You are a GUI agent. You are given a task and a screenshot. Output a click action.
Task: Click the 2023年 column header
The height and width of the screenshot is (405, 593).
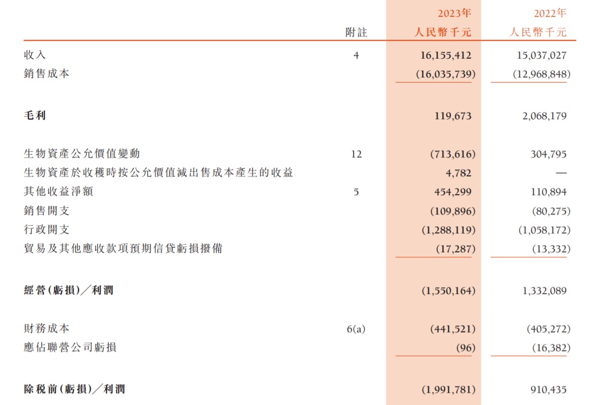pyautogui.click(x=454, y=13)
